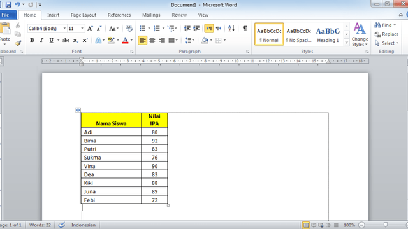
Task: Open the font size dropdown
Action: (x=82, y=28)
